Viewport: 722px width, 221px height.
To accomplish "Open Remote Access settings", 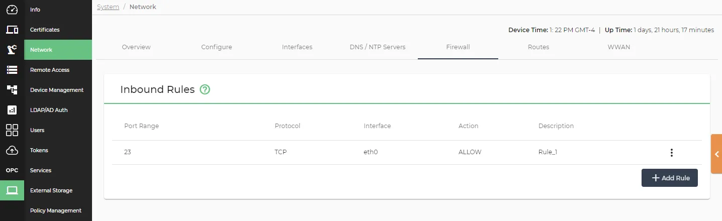I will pos(58,70).
